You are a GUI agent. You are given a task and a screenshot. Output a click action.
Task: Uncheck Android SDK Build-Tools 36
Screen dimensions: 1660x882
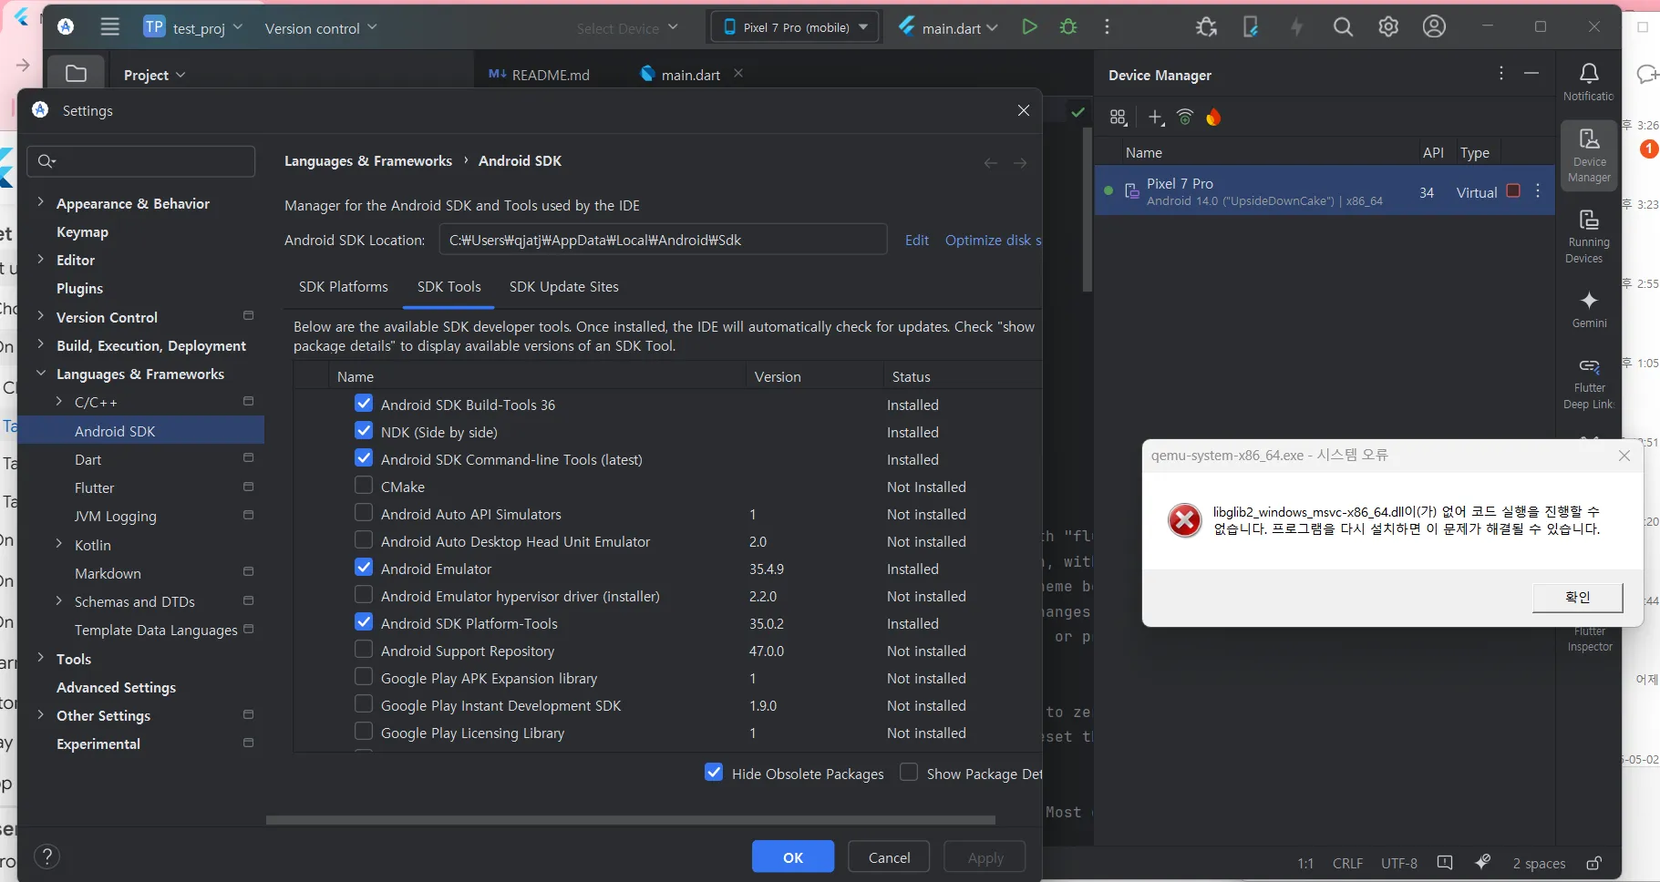coord(364,403)
